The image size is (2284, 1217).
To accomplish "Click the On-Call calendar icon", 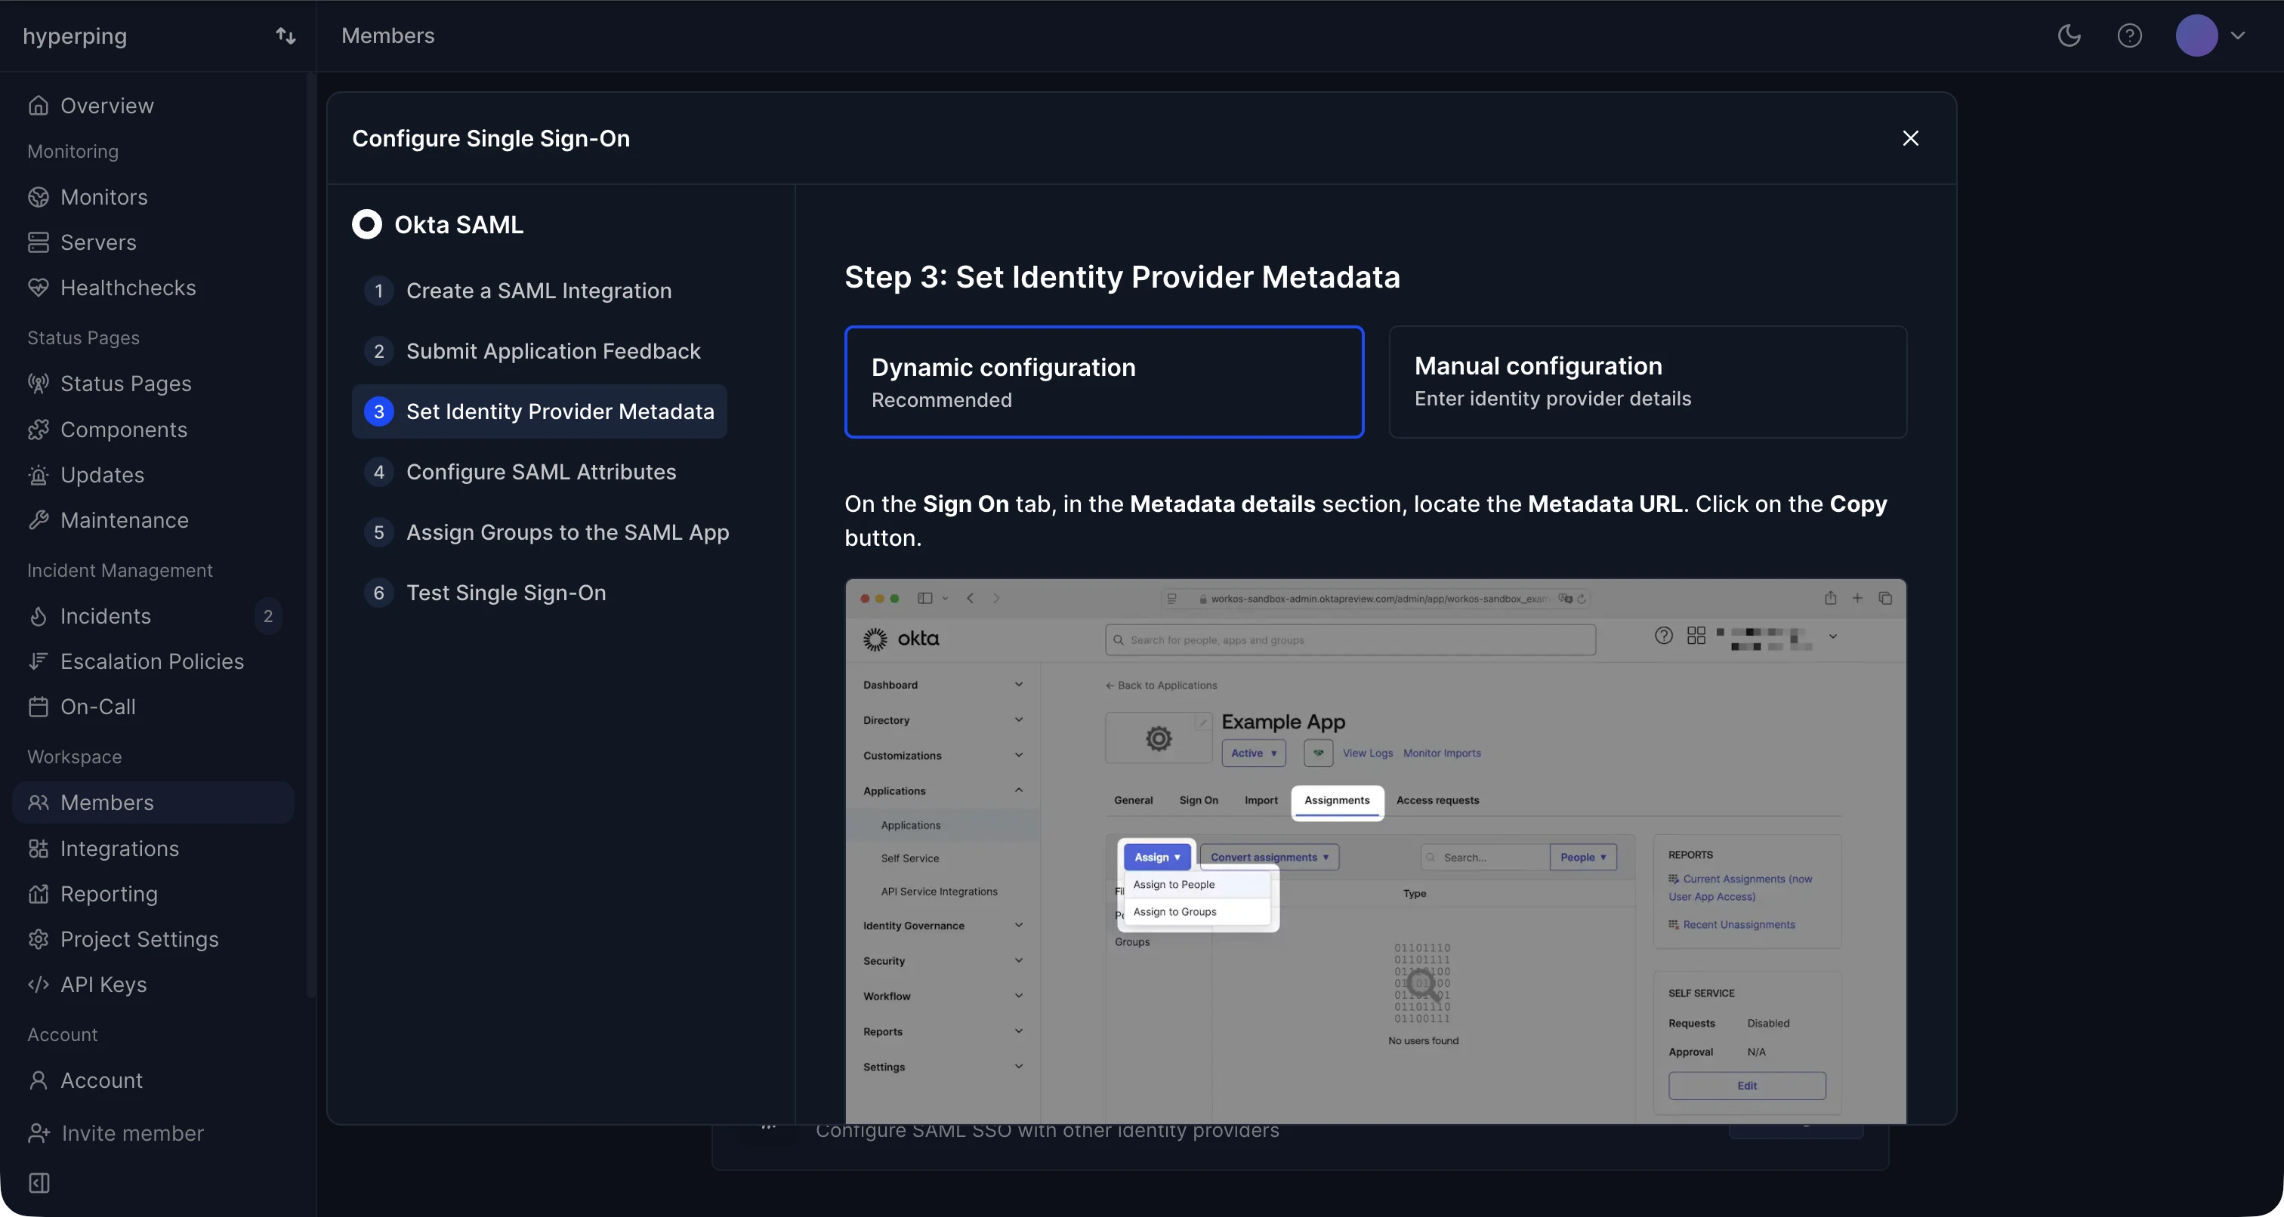I will pyautogui.click(x=38, y=707).
